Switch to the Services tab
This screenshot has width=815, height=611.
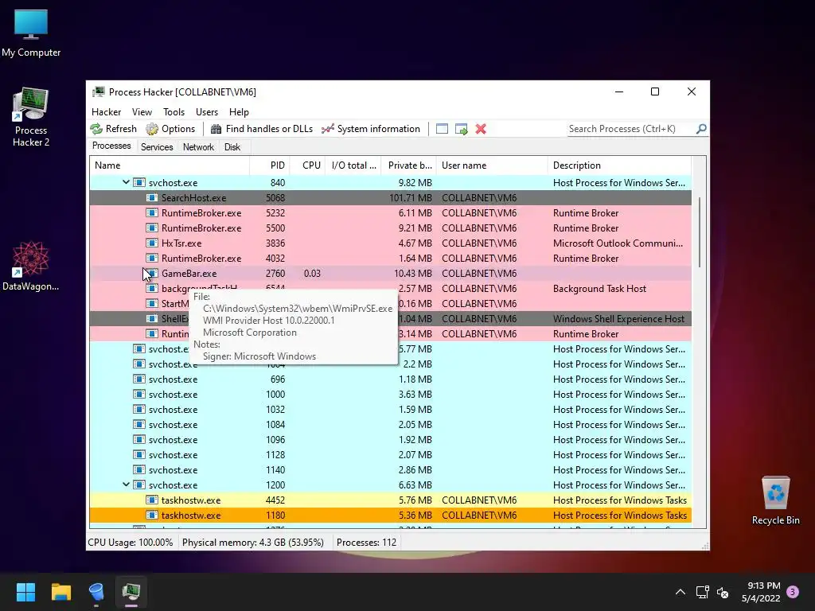[157, 147]
